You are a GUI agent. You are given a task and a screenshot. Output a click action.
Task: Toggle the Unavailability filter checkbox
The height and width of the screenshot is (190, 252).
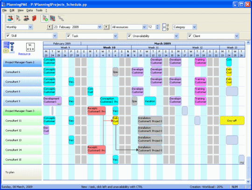pos(129,36)
